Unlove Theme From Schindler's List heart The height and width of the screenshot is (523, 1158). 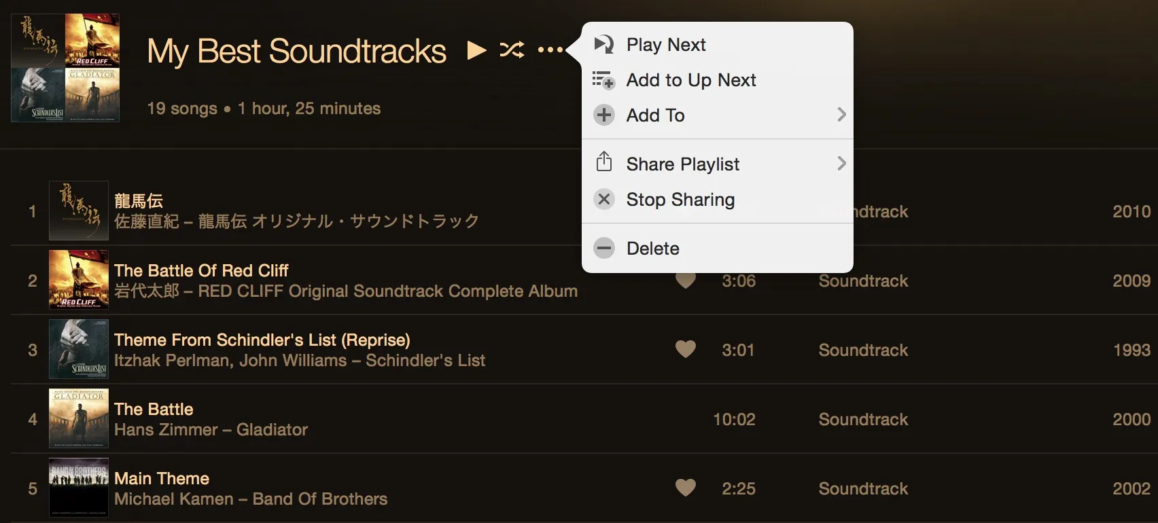tap(686, 349)
